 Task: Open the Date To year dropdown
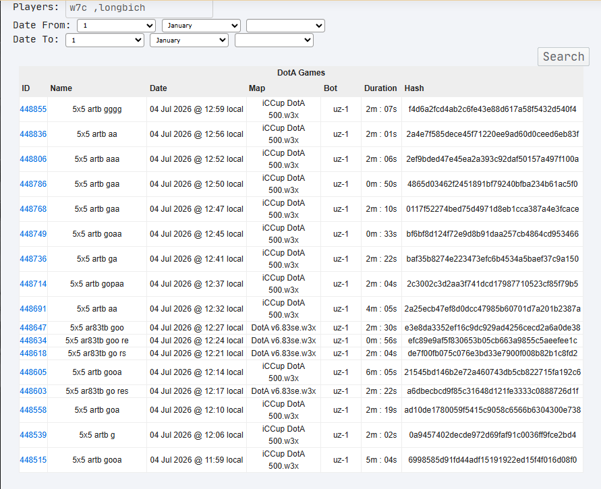pyautogui.click(x=274, y=40)
